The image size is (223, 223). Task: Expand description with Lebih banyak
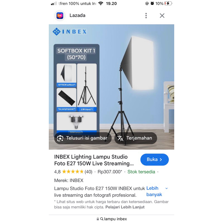tap(154, 191)
